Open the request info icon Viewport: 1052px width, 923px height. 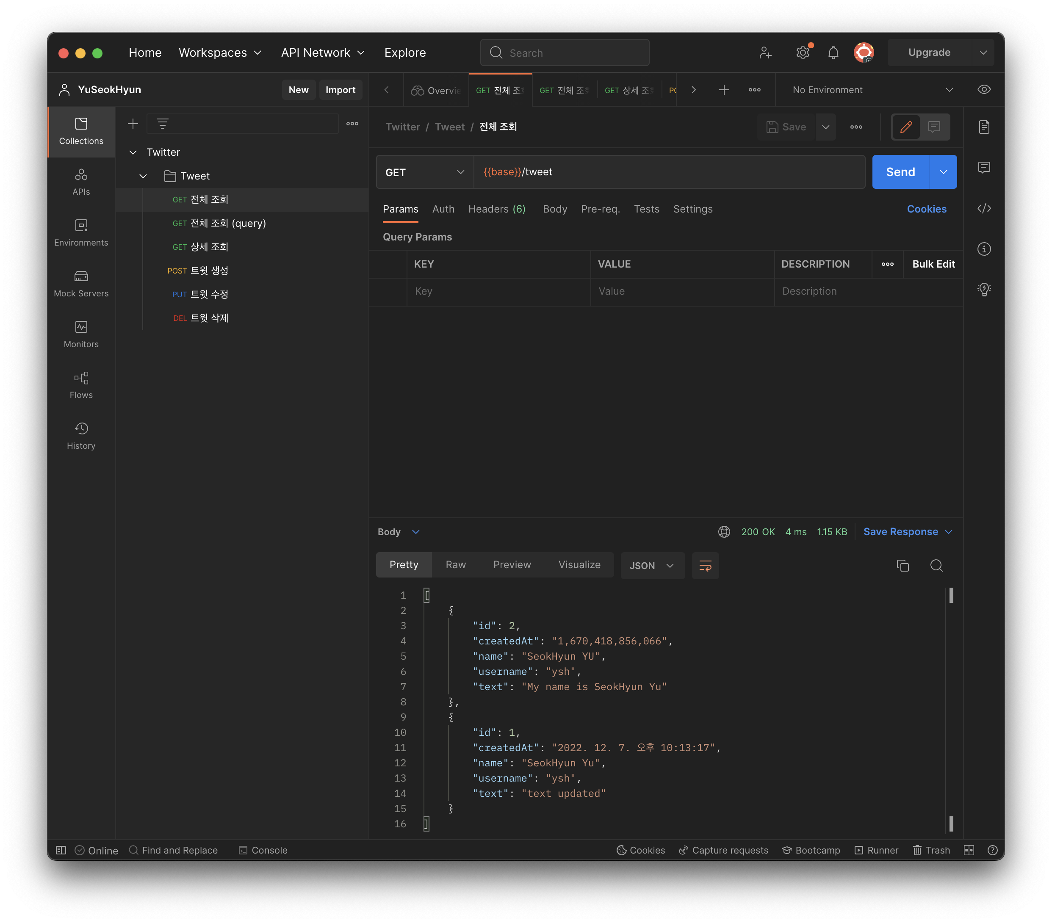[983, 249]
